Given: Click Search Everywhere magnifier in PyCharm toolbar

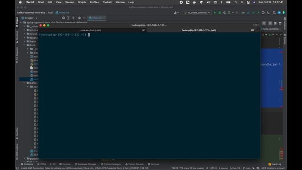Looking at the screenshot, I should 274,13.
